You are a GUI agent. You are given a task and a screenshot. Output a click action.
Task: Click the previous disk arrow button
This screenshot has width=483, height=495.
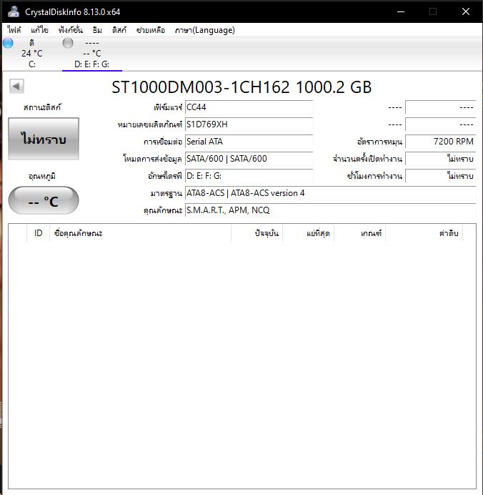coord(16,86)
